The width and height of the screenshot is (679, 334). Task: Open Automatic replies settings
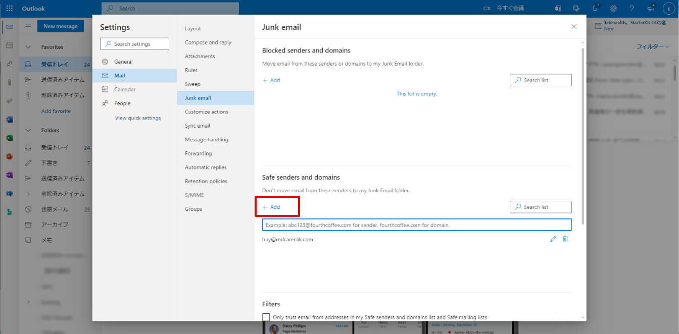click(216, 168)
